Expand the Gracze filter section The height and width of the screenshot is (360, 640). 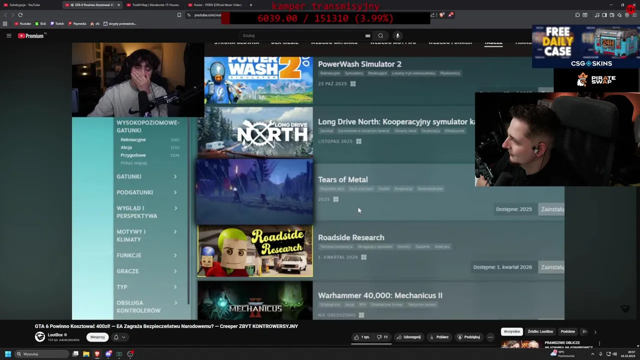point(147,271)
